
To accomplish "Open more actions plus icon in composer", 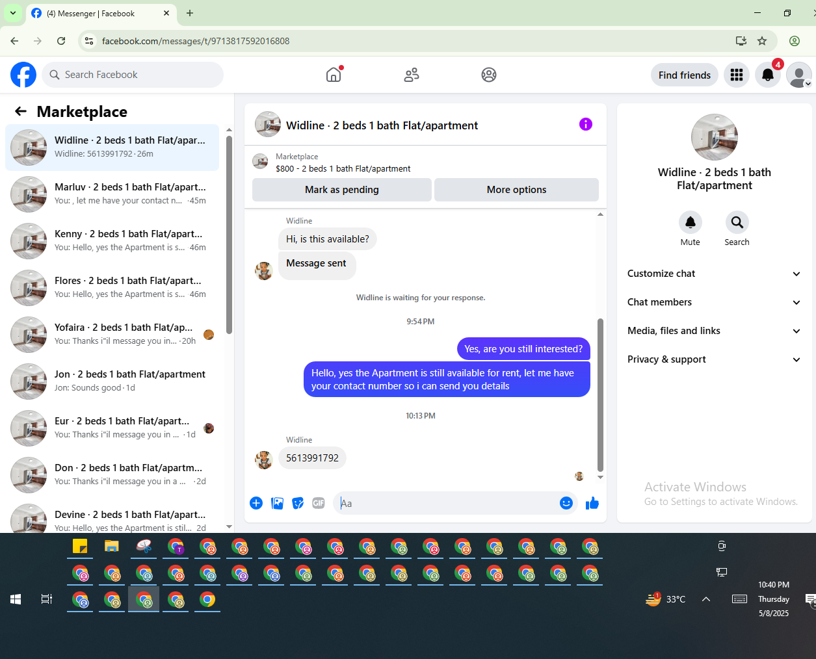I will pyautogui.click(x=256, y=503).
